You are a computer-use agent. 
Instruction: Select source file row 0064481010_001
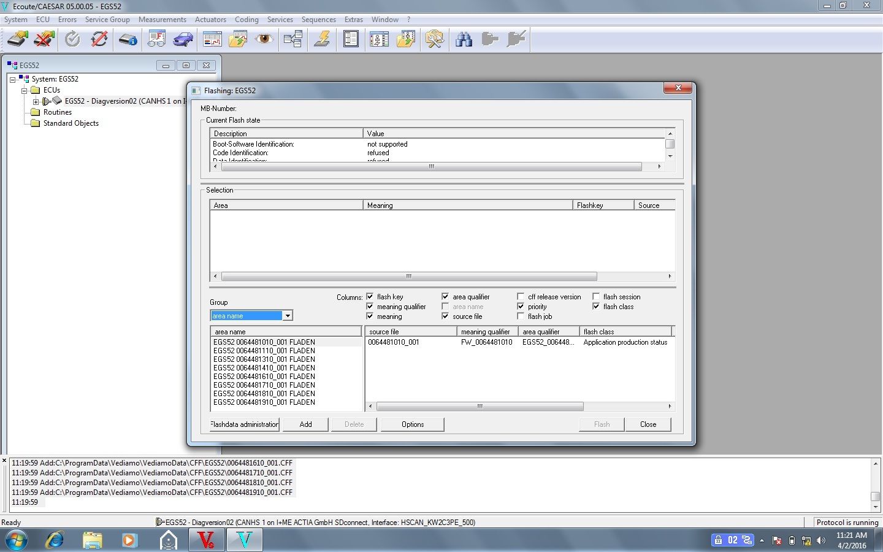click(x=519, y=342)
